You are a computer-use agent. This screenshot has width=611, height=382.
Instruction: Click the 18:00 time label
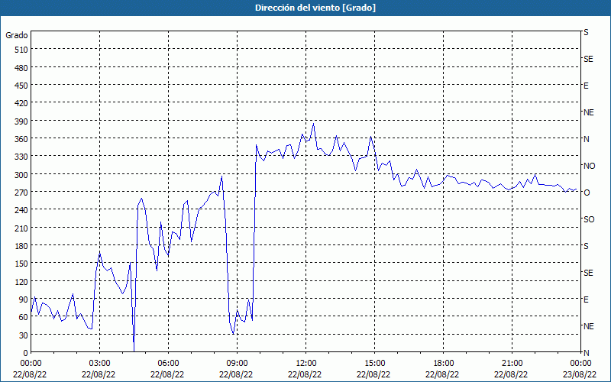(443, 364)
